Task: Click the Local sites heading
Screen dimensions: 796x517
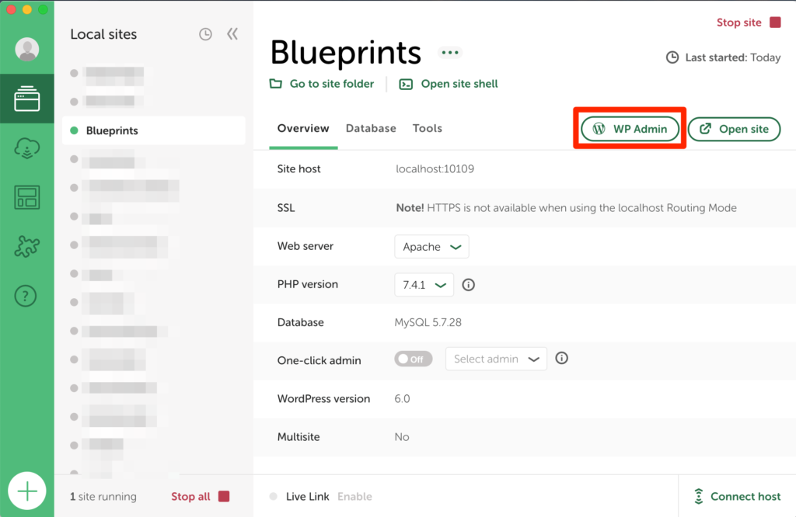Action: point(103,34)
